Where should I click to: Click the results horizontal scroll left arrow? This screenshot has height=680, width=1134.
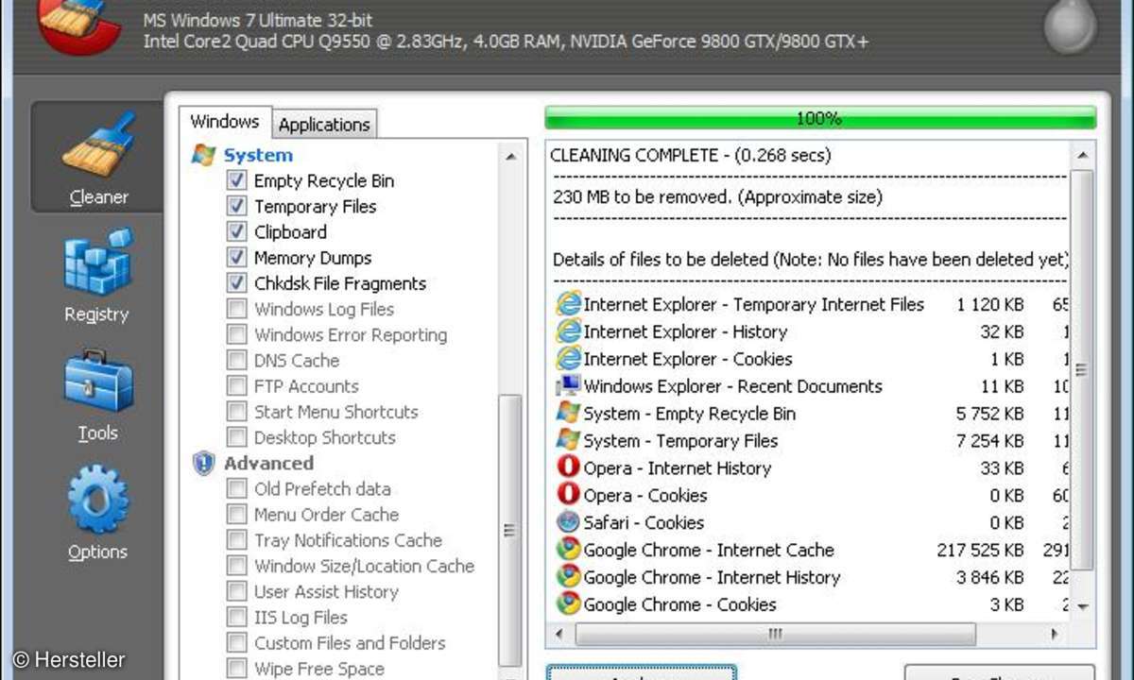559,633
